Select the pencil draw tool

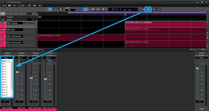pos(55,9)
